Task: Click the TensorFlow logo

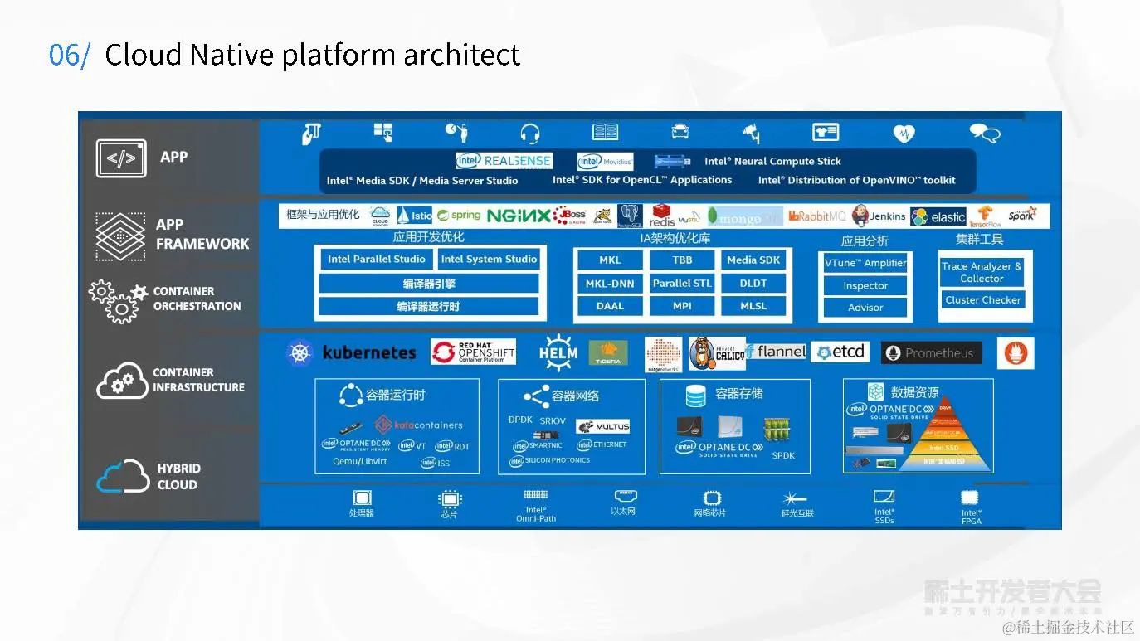Action: 986,216
